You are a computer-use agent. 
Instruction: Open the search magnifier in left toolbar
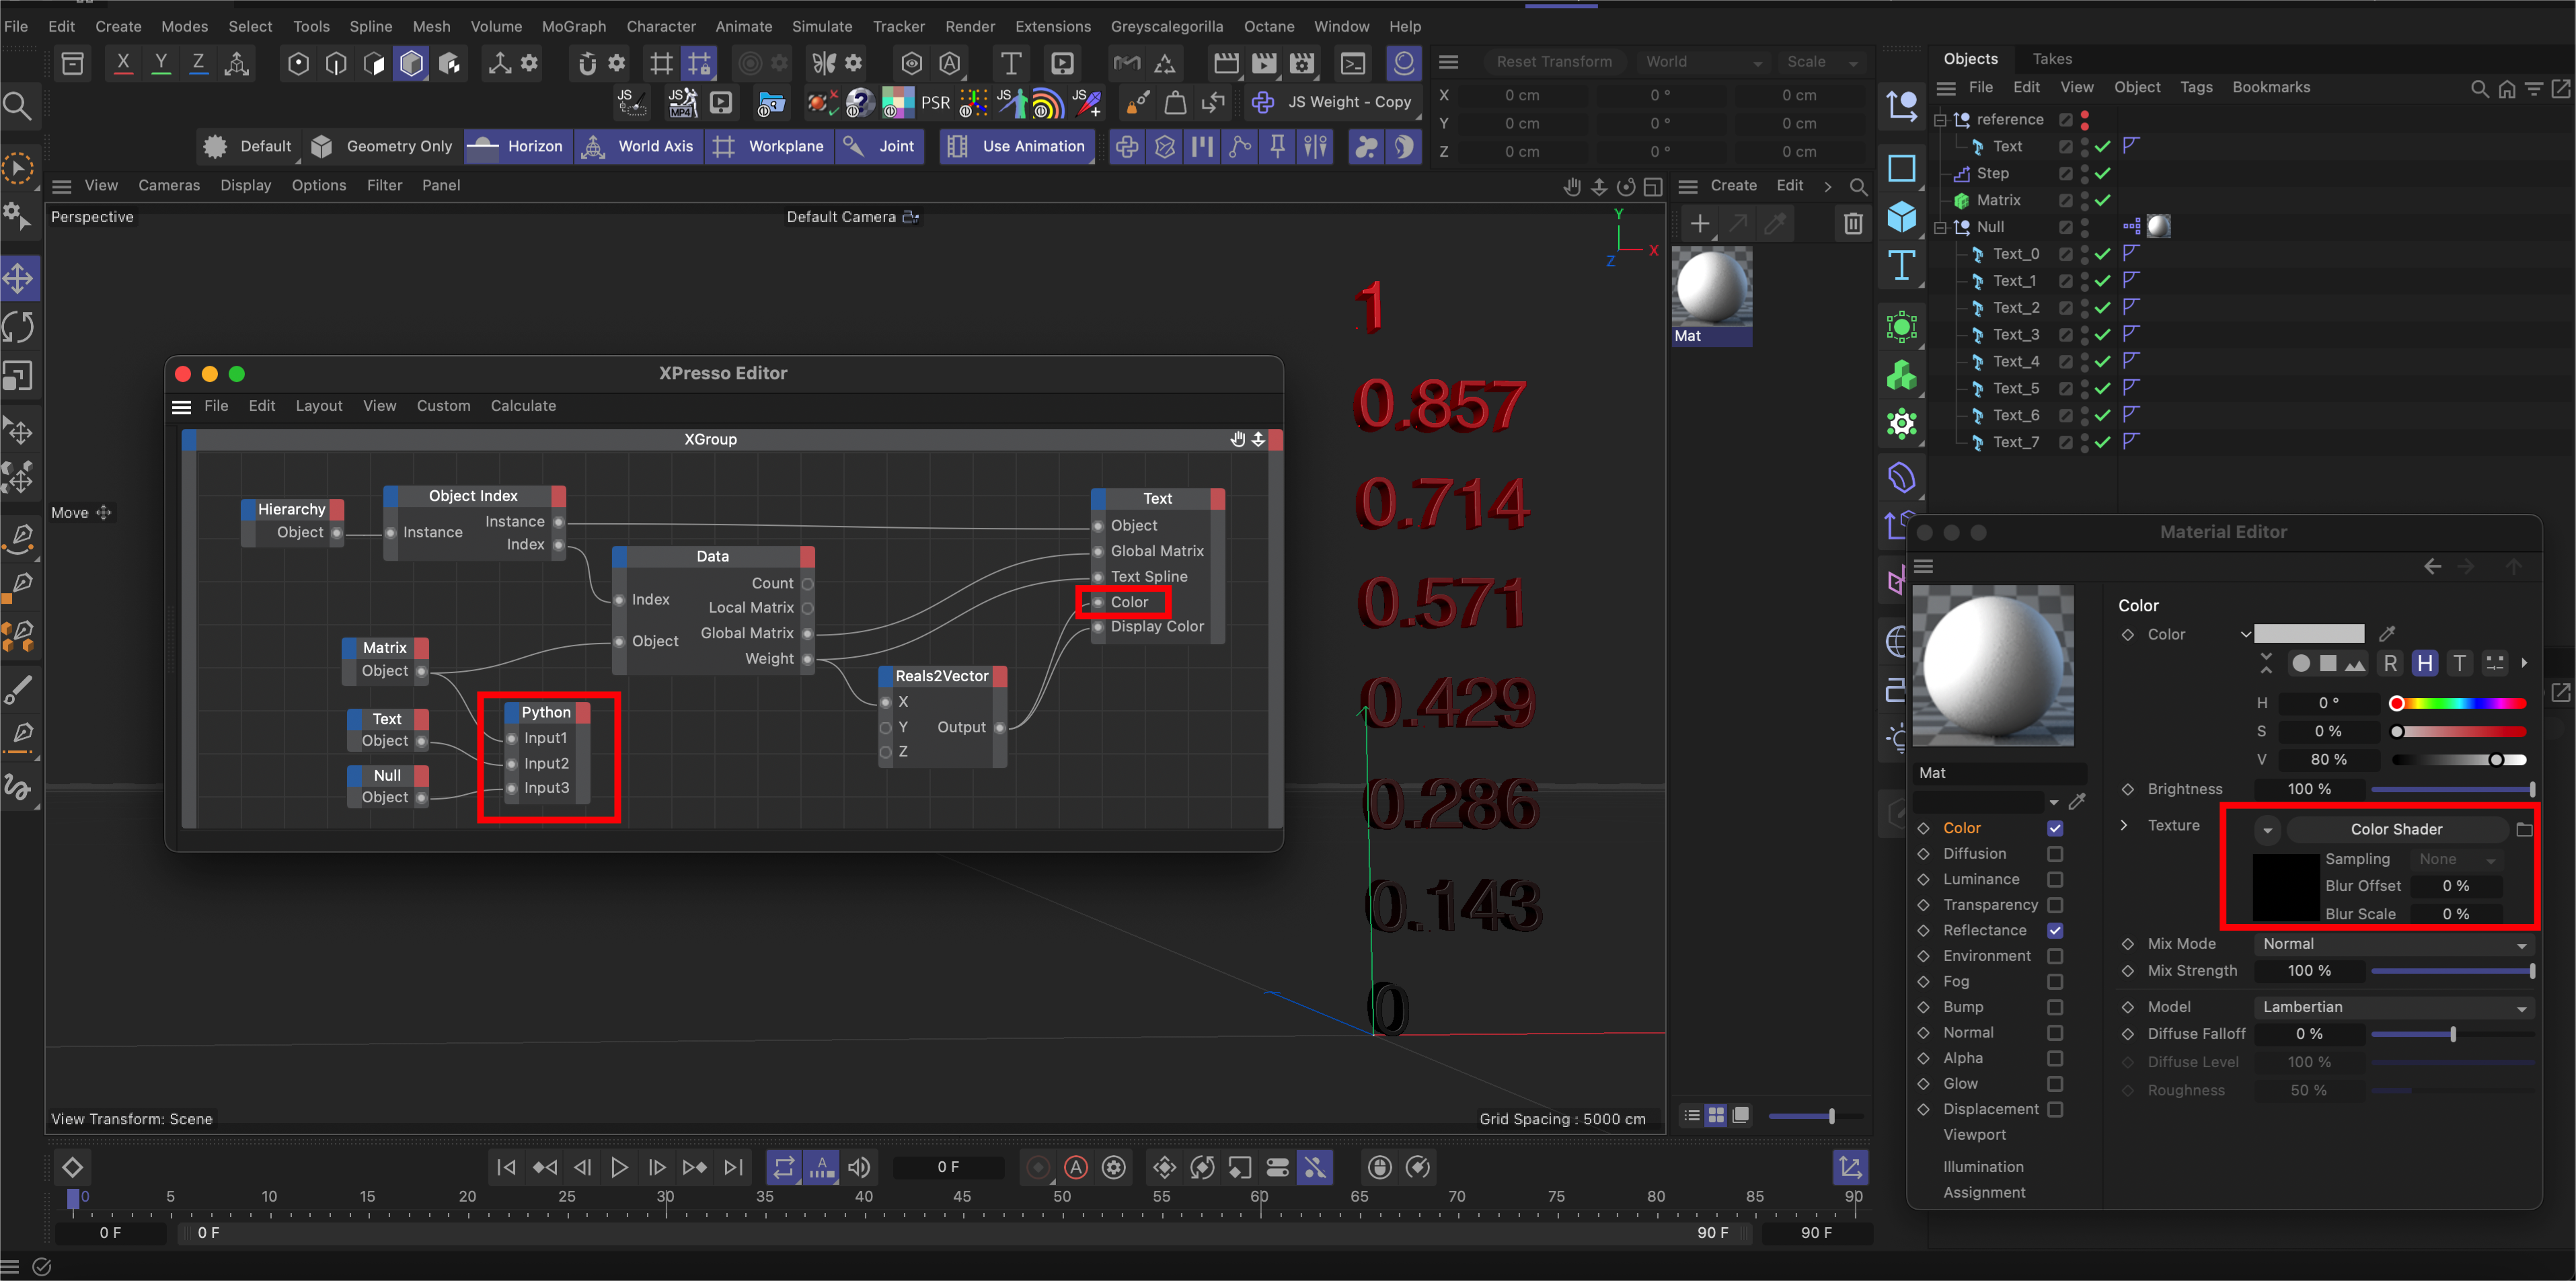[18, 105]
